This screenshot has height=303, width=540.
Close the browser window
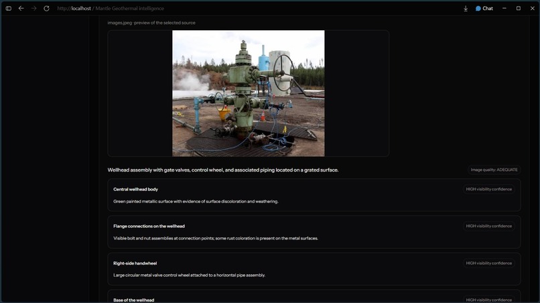(x=533, y=8)
